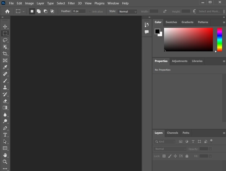
Task: Select the Brush tool
Action: [5, 81]
